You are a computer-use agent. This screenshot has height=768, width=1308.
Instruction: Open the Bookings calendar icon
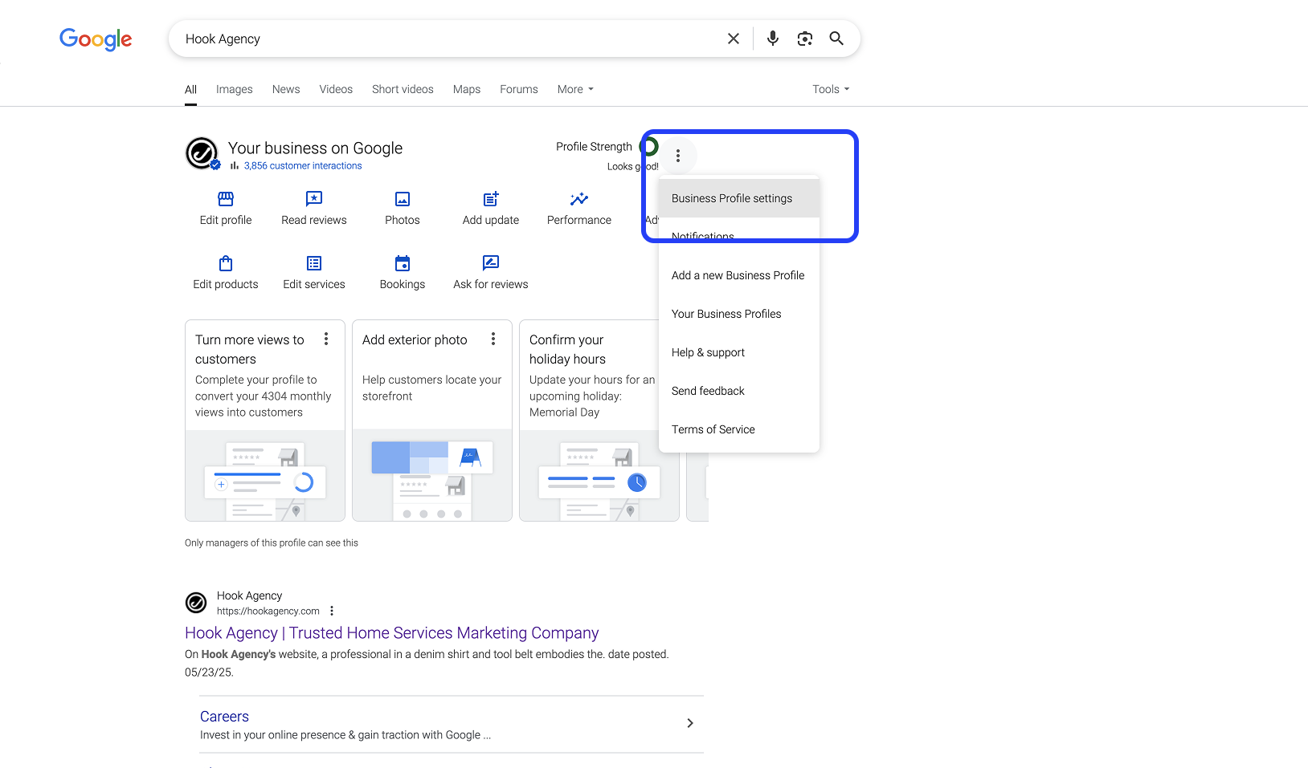pos(403,263)
